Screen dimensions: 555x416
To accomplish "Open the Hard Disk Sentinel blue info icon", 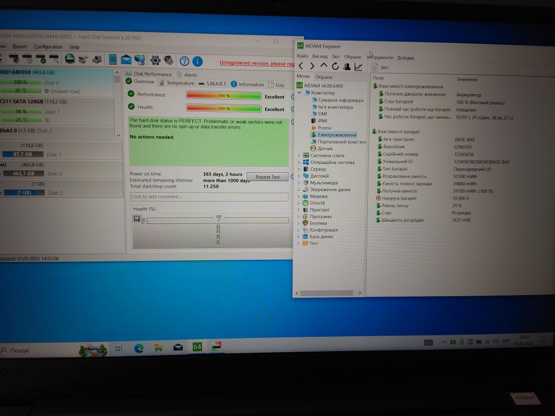I will click(198, 62).
